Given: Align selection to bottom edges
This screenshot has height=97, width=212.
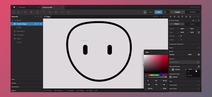Looking at the screenshot, I should [190, 16].
